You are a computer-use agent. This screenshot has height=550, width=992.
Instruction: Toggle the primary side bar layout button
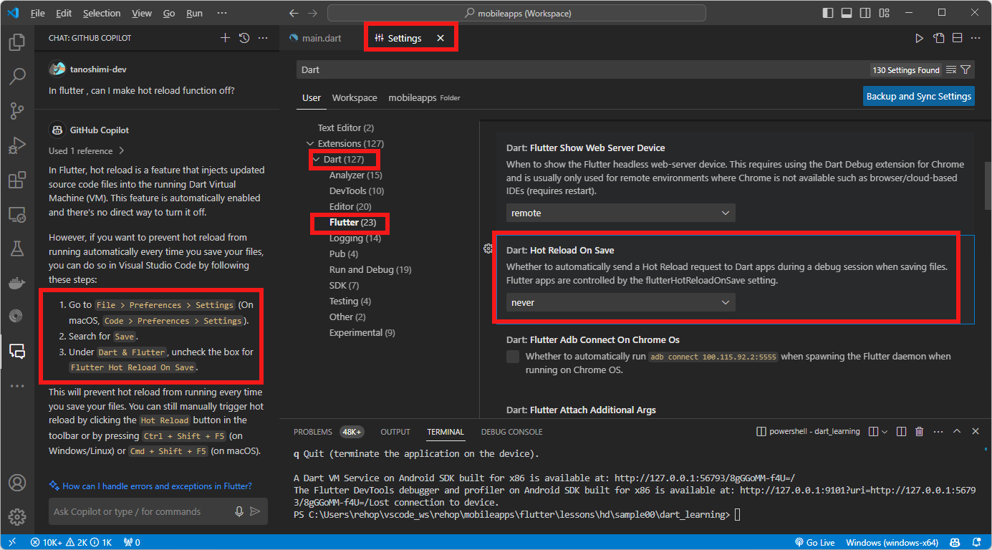pos(828,13)
